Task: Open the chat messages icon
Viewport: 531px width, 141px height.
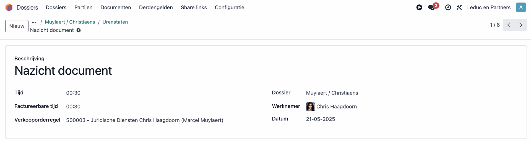Action: [431, 7]
